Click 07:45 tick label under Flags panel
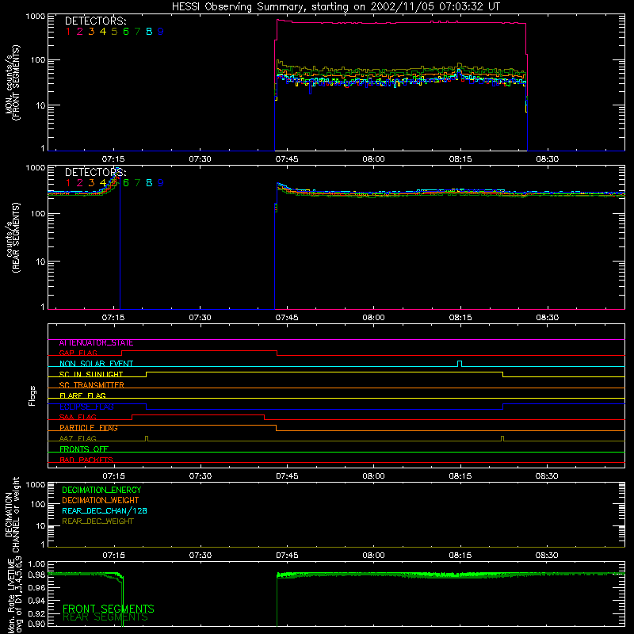 tap(287, 476)
